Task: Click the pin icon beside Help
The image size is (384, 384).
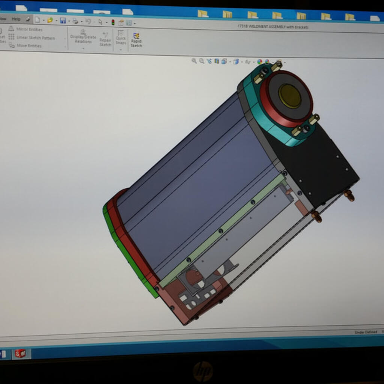Action: 28,19
